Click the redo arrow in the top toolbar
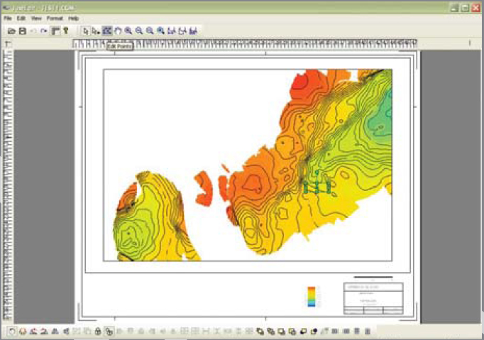Screen dimensions: 484x340 tap(44, 31)
